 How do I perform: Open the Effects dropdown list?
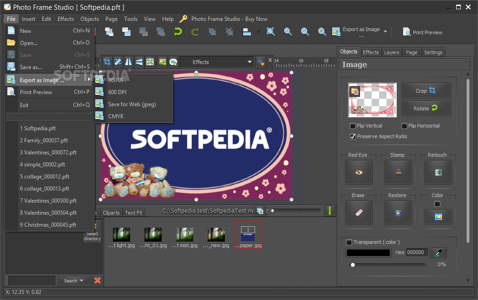(x=217, y=62)
